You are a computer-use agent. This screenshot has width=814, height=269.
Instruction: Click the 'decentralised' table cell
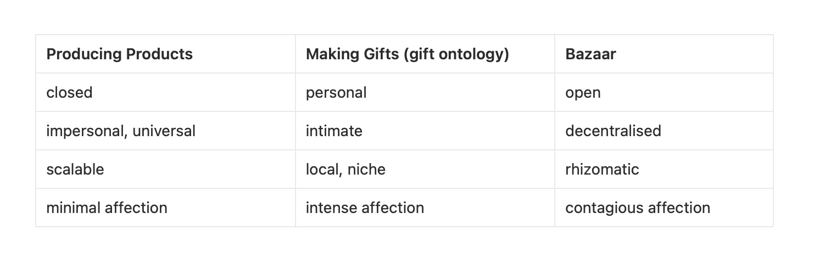613,131
